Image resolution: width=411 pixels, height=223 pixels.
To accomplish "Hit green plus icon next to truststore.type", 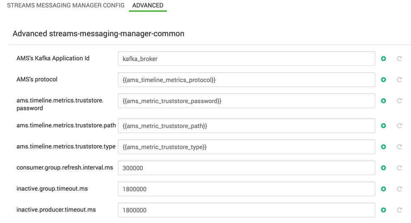I will coord(383,147).
